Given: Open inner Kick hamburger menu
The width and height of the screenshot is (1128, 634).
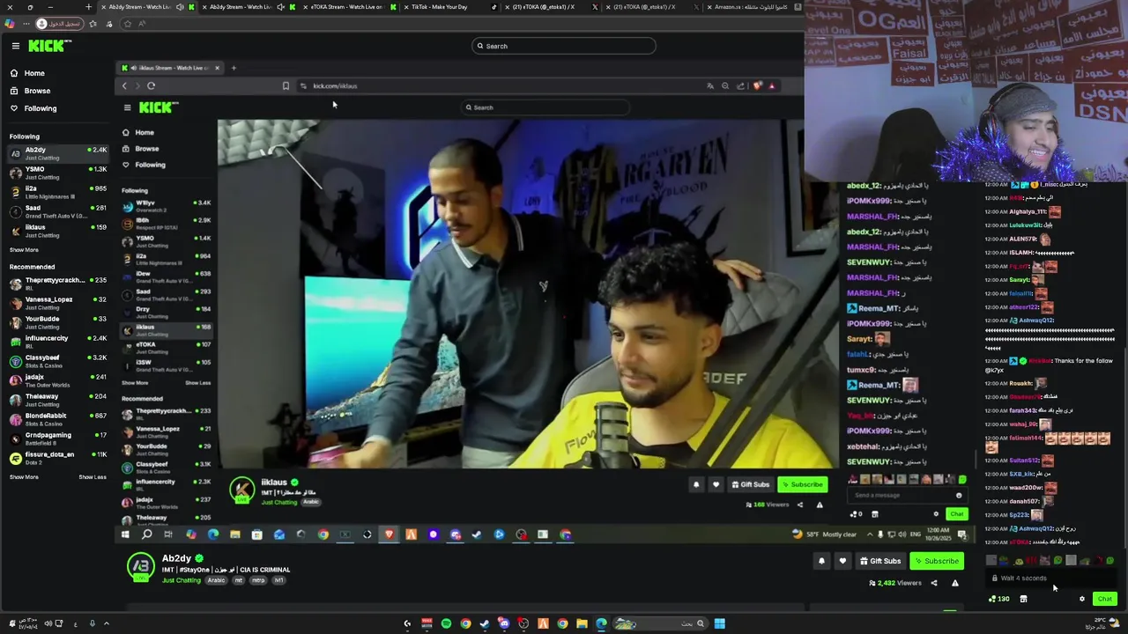Looking at the screenshot, I should coord(127,107).
